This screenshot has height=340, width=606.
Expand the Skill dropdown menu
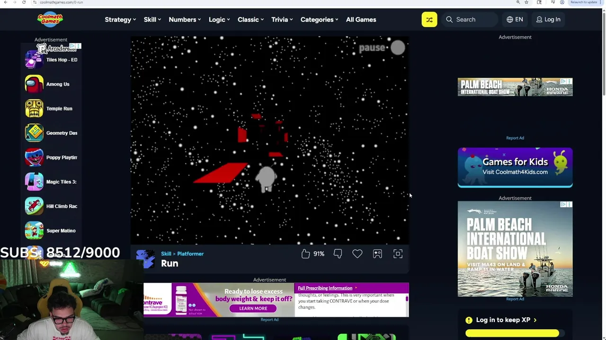coord(152,19)
